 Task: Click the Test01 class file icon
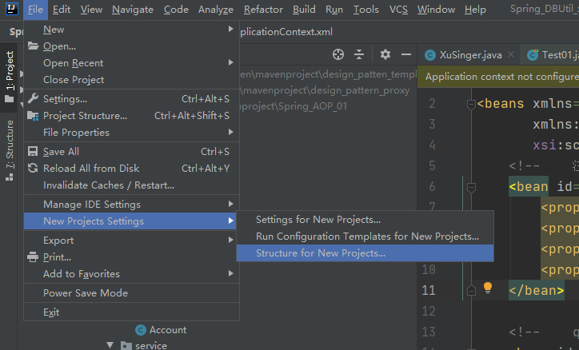pyautogui.click(x=533, y=55)
